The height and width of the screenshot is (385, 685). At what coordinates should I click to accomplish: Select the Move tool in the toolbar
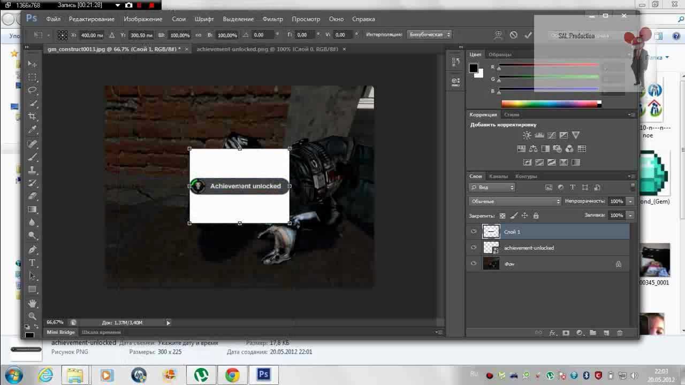(32, 64)
